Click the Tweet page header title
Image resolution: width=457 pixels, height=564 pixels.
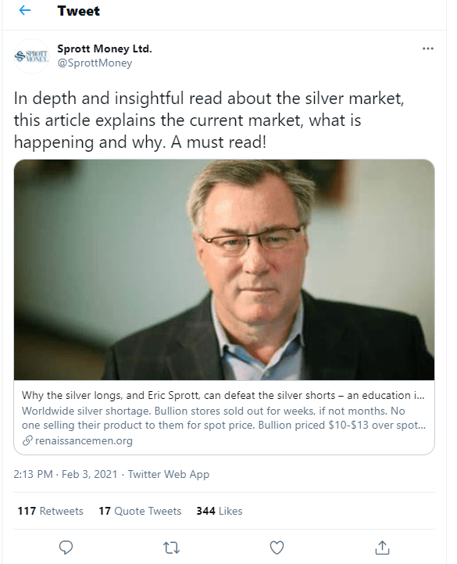pyautogui.click(x=79, y=11)
